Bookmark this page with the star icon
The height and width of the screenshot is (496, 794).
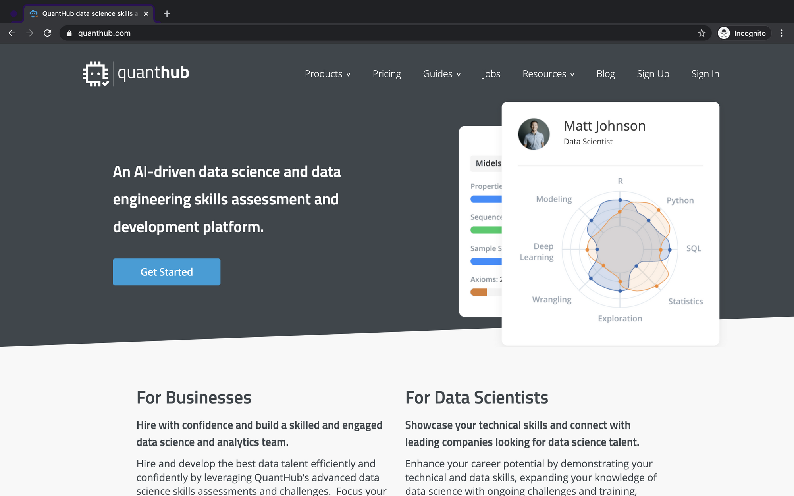pyautogui.click(x=701, y=33)
